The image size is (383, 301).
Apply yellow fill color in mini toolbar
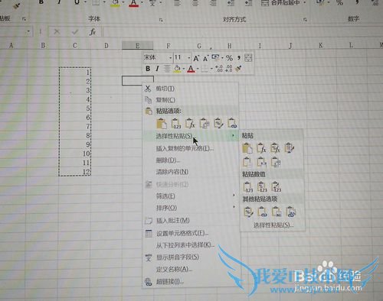pyautogui.click(x=177, y=69)
